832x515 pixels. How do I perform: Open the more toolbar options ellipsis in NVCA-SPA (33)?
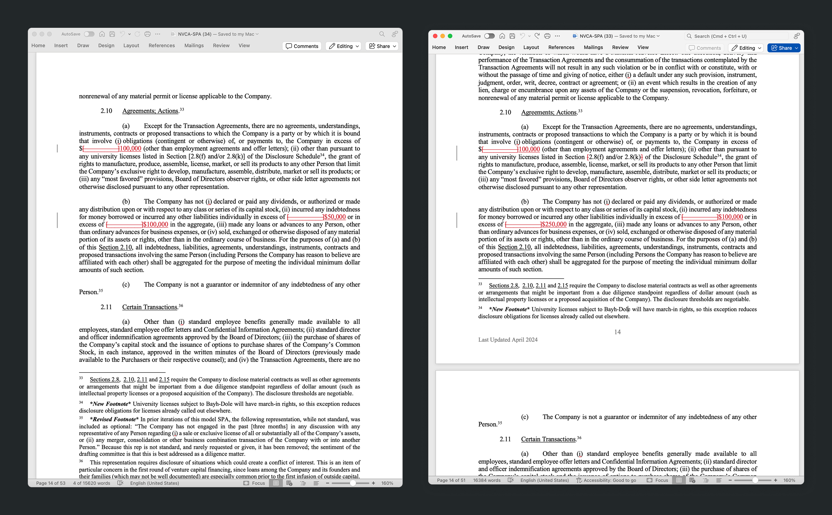pyautogui.click(x=558, y=36)
